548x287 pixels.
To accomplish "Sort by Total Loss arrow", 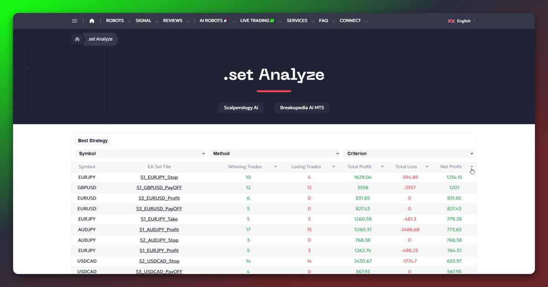I will coord(427,167).
